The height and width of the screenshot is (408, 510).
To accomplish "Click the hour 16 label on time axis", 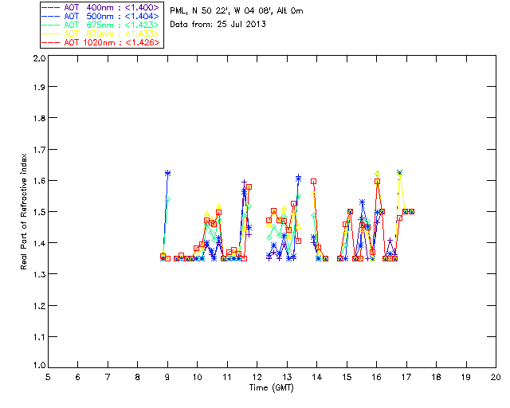I will tap(376, 377).
